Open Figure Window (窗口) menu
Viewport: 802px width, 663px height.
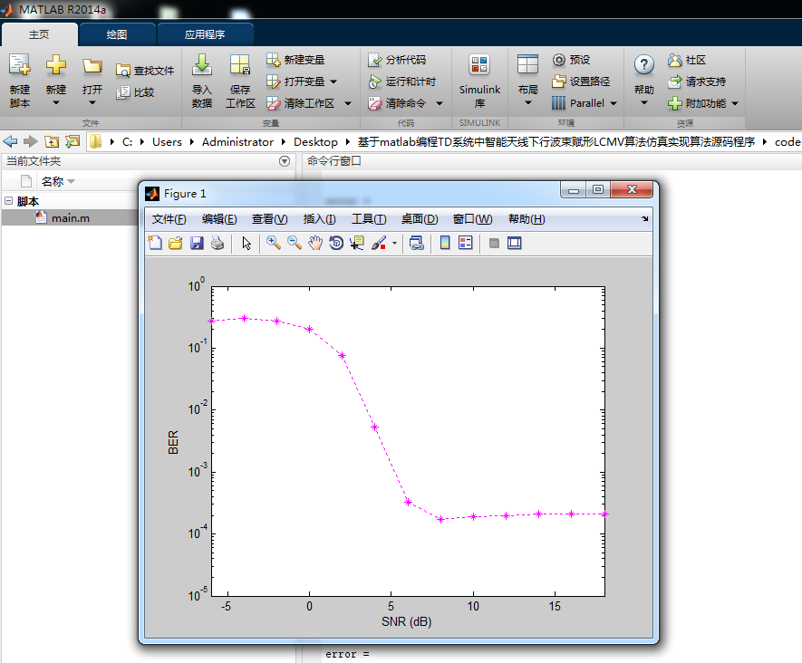(x=473, y=219)
